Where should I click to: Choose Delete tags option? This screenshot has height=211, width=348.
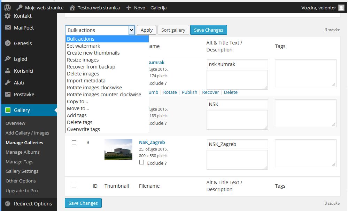[x=107, y=122]
